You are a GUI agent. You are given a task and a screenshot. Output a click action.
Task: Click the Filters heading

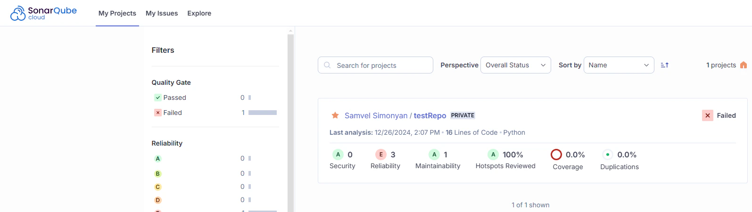163,50
